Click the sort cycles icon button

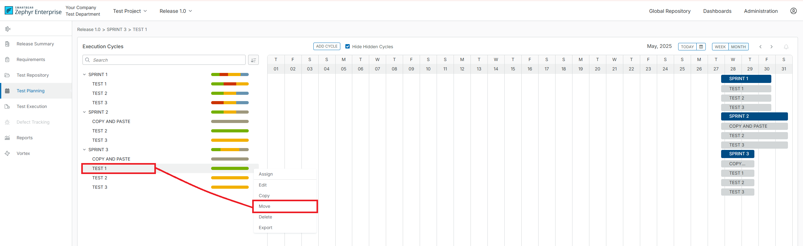[253, 60]
